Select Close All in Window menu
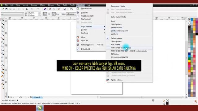 [91, 40]
